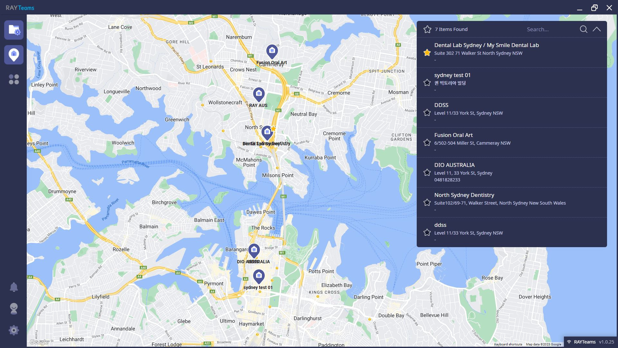Star the North Sydney Dentistry entry
618x348 pixels.
pos(427,202)
